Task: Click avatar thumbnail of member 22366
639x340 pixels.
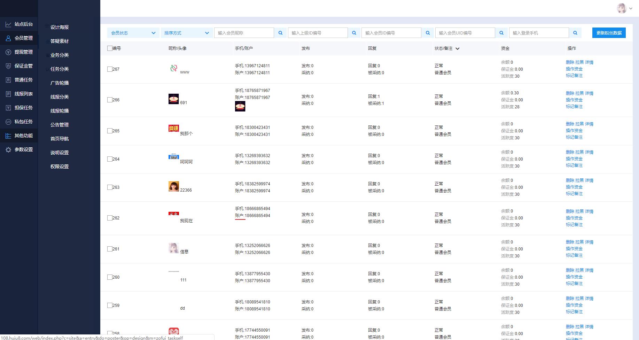Action: pos(173,186)
